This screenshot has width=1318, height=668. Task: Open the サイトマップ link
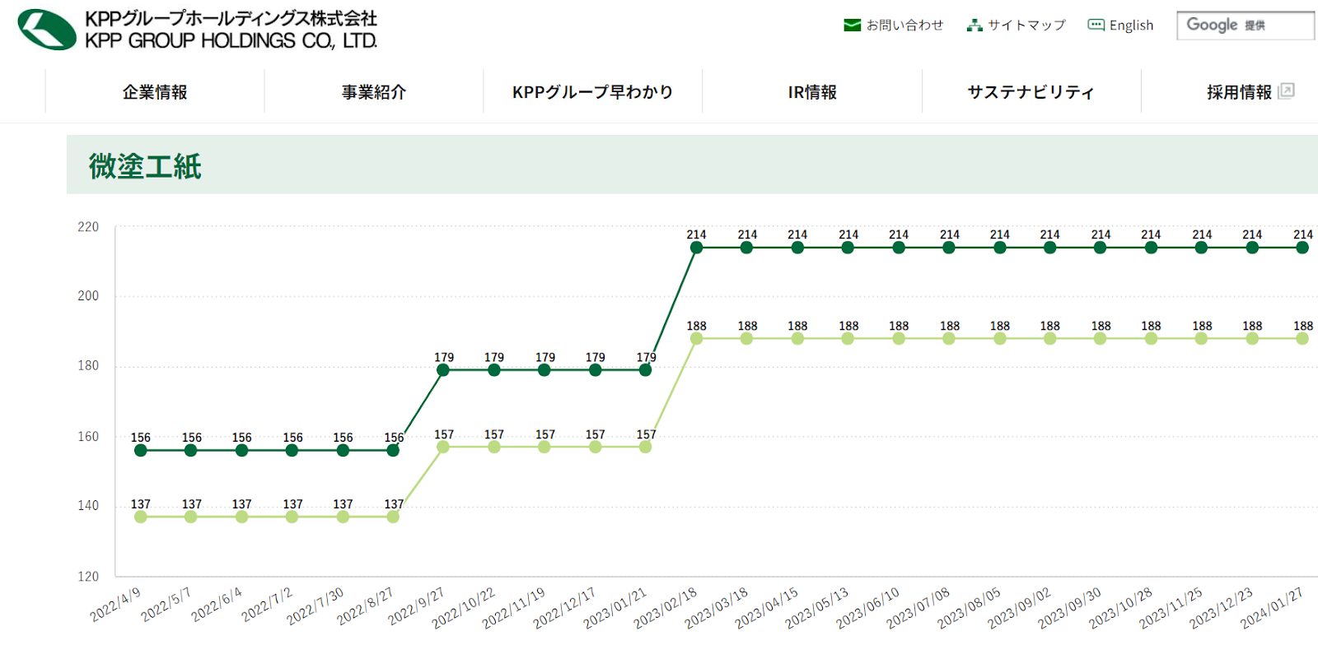1026,26
